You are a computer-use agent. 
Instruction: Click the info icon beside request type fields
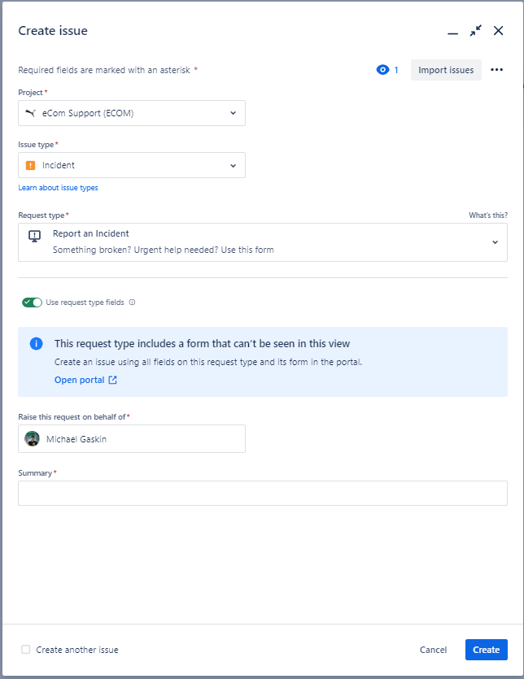pos(132,303)
